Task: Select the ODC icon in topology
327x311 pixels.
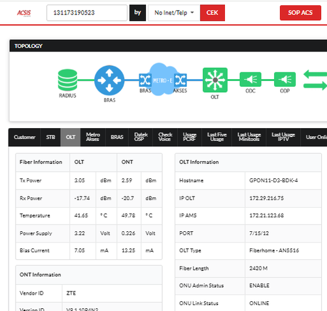Action: click(x=250, y=79)
